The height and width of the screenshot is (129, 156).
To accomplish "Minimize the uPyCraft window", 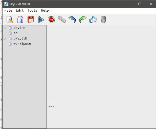I will pyautogui.click(x=129, y=4).
